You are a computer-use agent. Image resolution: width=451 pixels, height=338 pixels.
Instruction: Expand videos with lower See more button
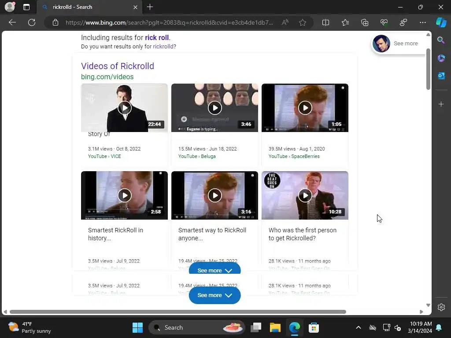(x=214, y=295)
